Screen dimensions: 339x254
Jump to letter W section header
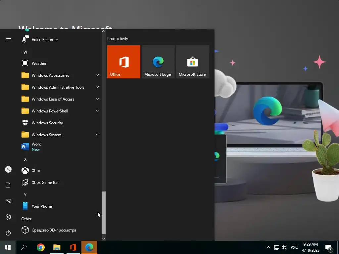click(x=25, y=52)
